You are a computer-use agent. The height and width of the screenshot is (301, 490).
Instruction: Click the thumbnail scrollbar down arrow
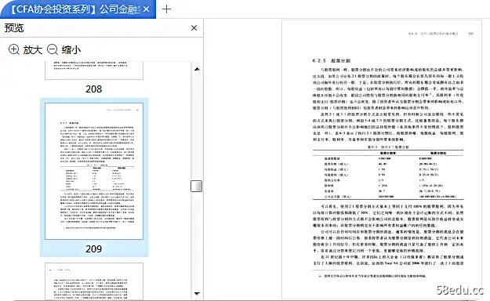(197, 293)
